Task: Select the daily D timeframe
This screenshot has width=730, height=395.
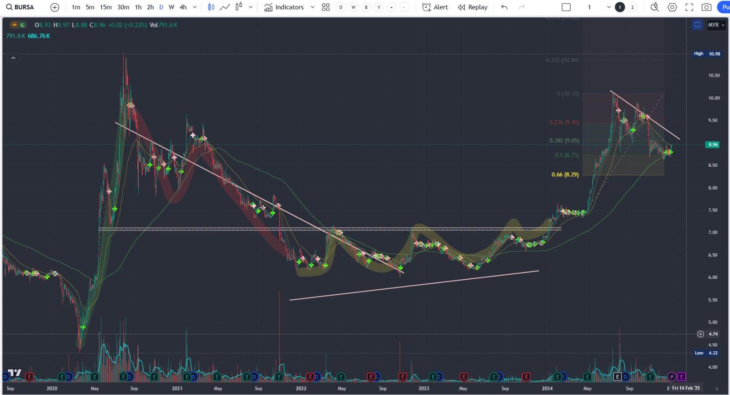Action: (161, 7)
